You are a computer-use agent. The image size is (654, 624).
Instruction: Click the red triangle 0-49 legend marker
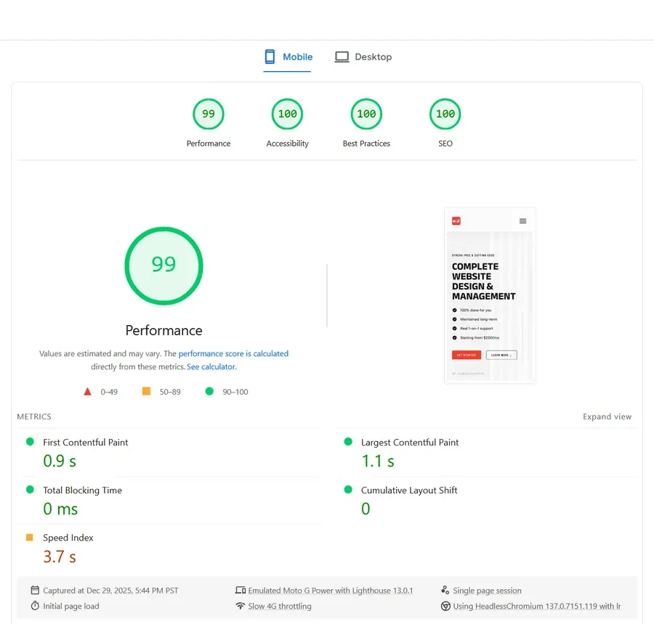coord(88,391)
